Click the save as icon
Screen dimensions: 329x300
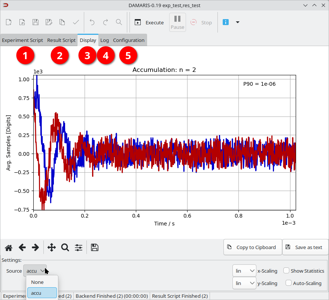coord(49,22)
